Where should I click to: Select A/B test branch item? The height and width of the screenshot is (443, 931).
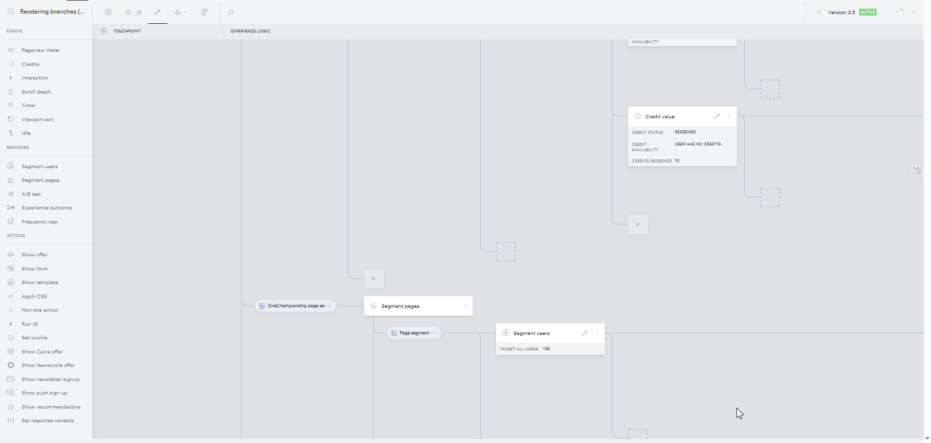(31, 194)
